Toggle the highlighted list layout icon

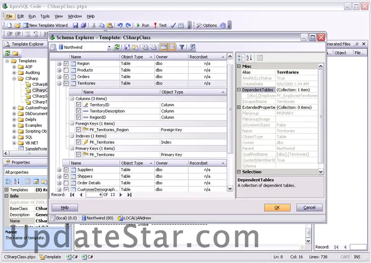pos(172,47)
